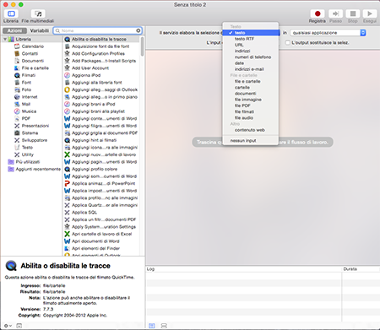Select the checked testo menu item

pos(251,33)
